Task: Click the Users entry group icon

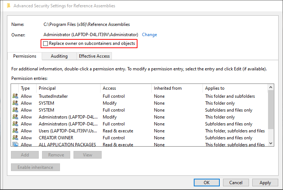Action: [x=15, y=131]
